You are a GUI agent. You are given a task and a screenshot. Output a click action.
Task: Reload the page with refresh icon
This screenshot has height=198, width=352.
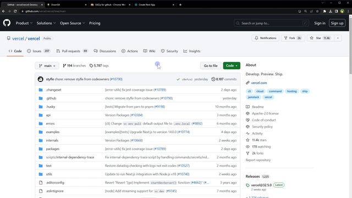15,11
